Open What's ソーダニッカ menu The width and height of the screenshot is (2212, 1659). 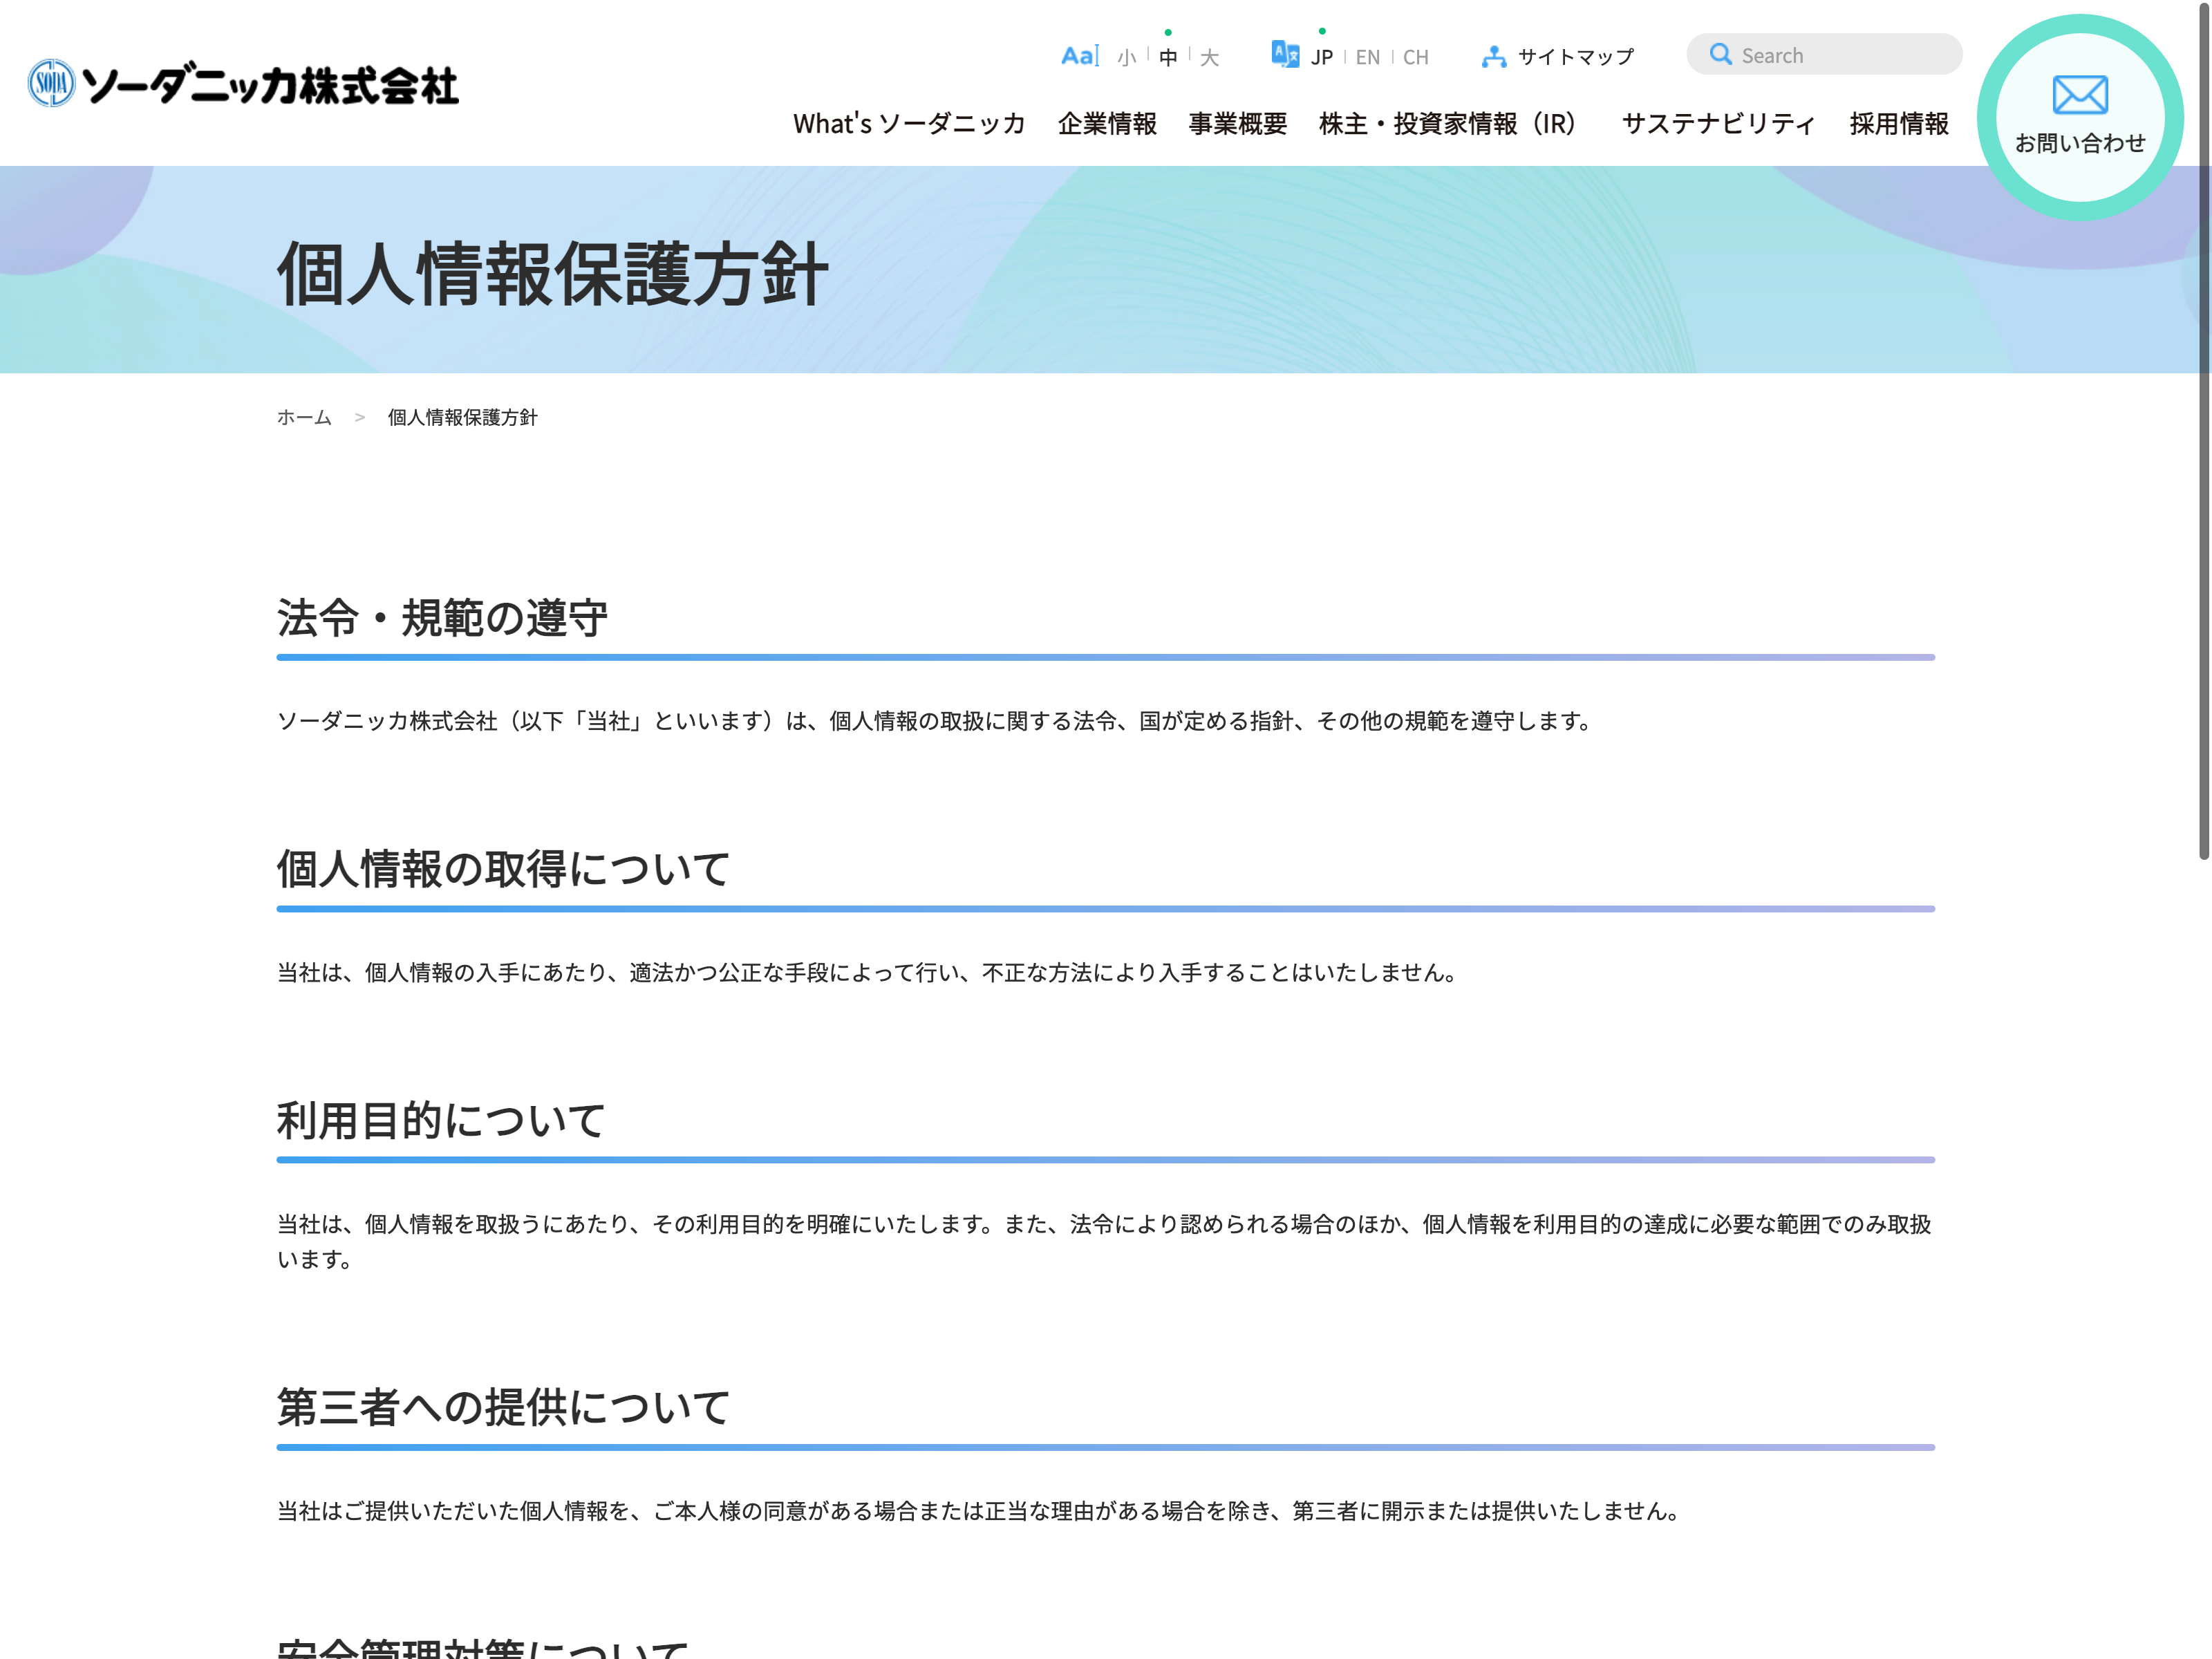pyautogui.click(x=909, y=124)
